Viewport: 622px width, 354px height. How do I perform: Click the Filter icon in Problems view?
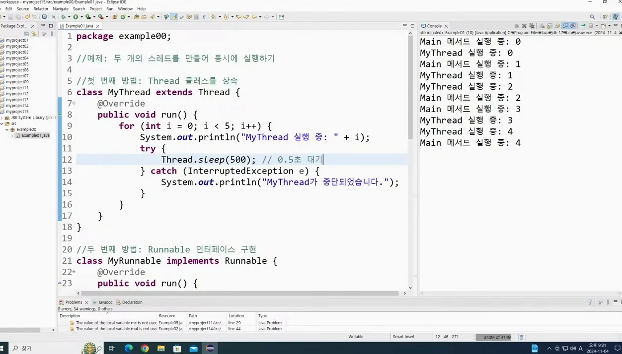click(x=590, y=302)
